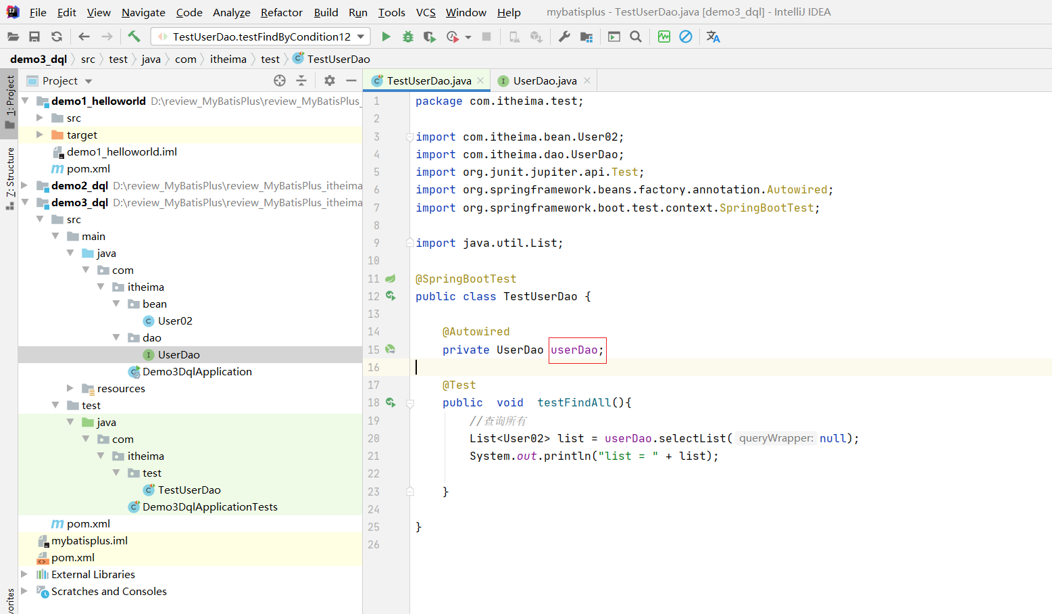The width and height of the screenshot is (1052, 614).
Task: Expand the resources folder
Action: coord(70,388)
